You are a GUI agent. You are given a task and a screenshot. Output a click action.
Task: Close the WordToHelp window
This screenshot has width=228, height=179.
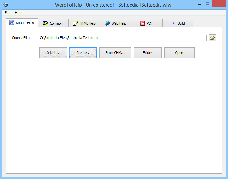pyautogui.click(x=219, y=4)
